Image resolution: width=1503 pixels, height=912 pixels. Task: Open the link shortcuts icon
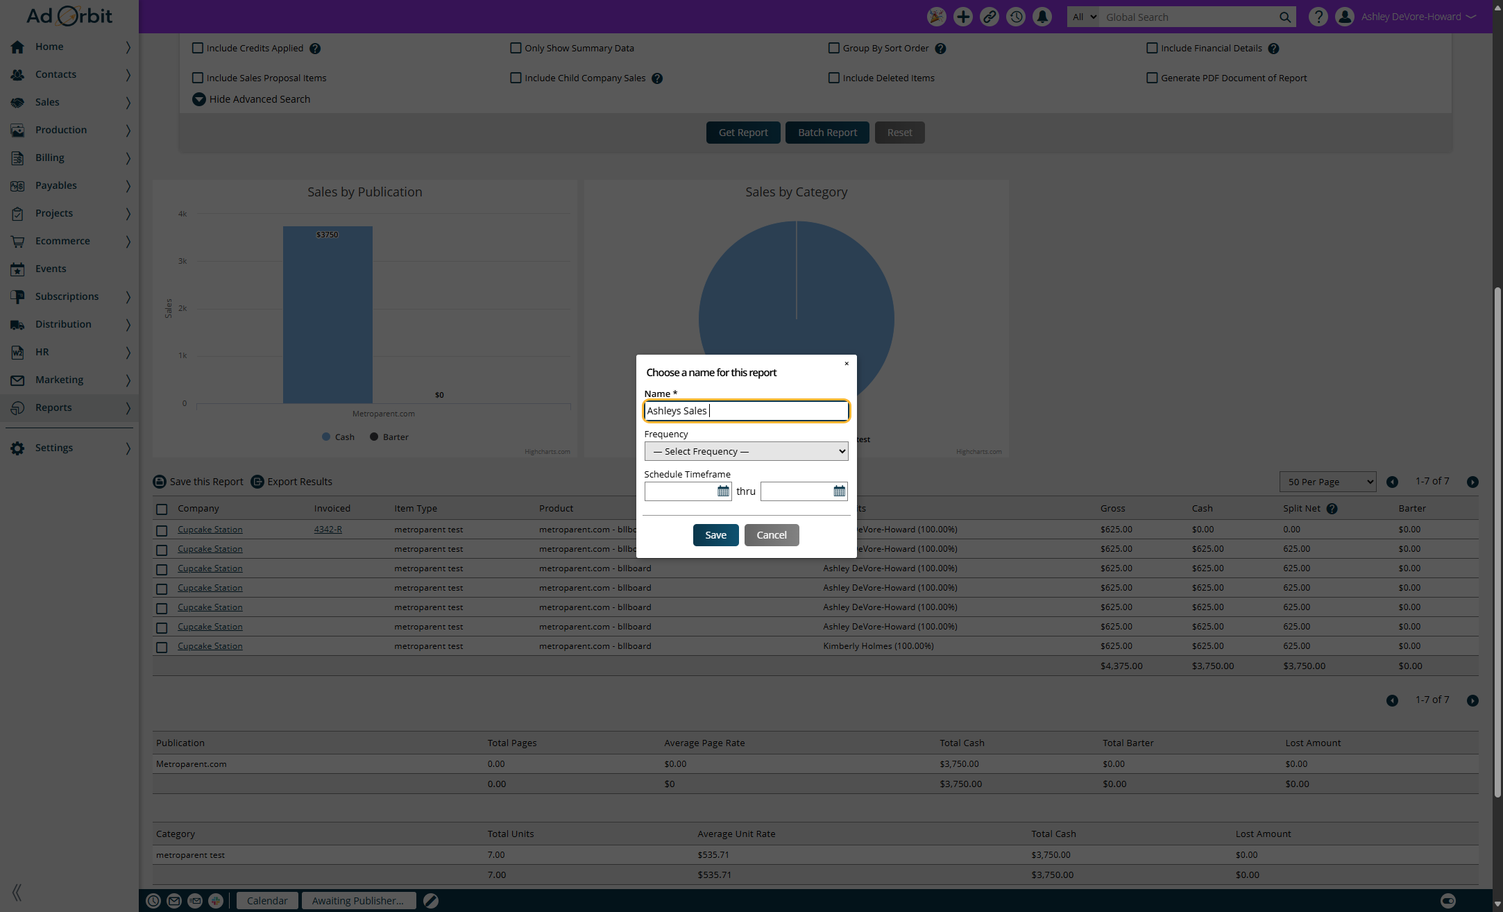click(989, 17)
